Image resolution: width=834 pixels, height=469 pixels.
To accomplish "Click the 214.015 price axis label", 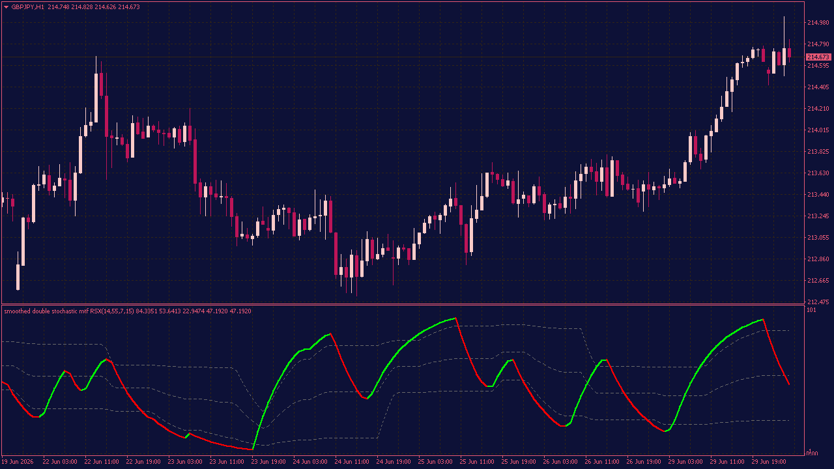I will (818, 130).
